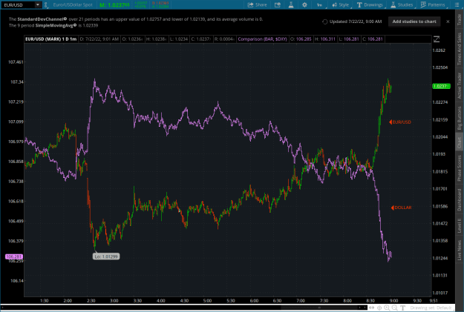Select the text drawing tool T icon at bottom
Screen dimensions: 464x312
point(402,308)
